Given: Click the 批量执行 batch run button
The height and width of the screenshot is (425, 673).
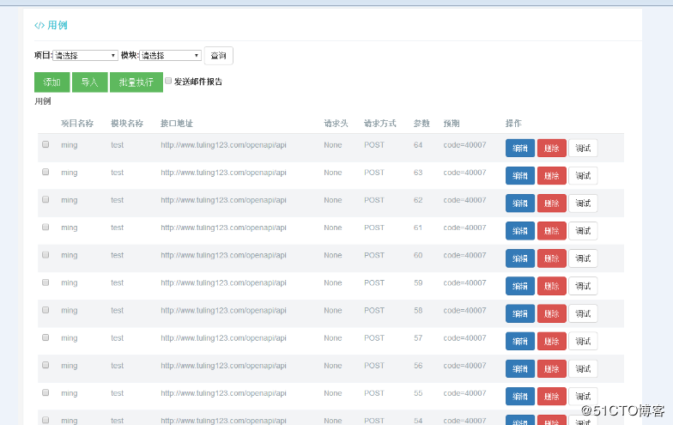Looking at the screenshot, I should (136, 82).
